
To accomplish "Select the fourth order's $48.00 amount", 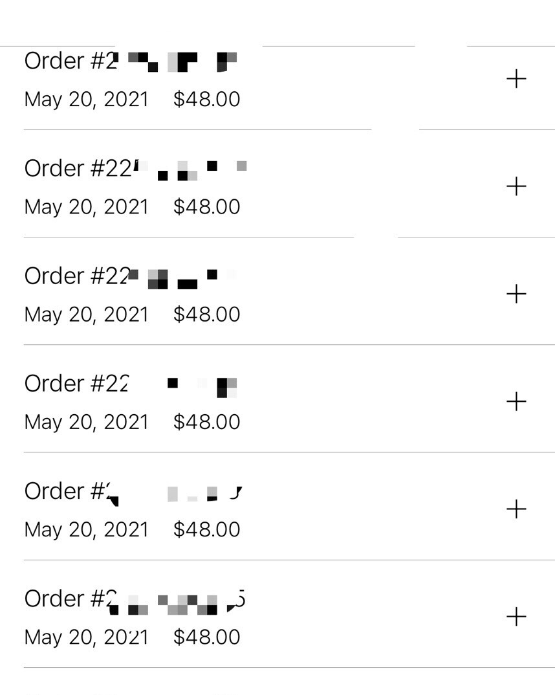I will coord(207,421).
